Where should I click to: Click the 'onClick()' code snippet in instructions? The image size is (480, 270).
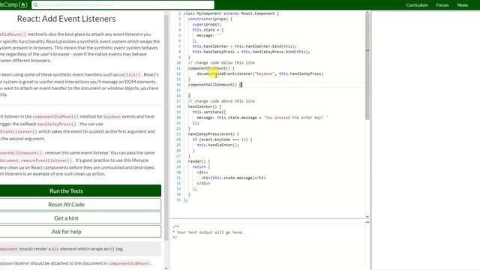(x=130, y=75)
